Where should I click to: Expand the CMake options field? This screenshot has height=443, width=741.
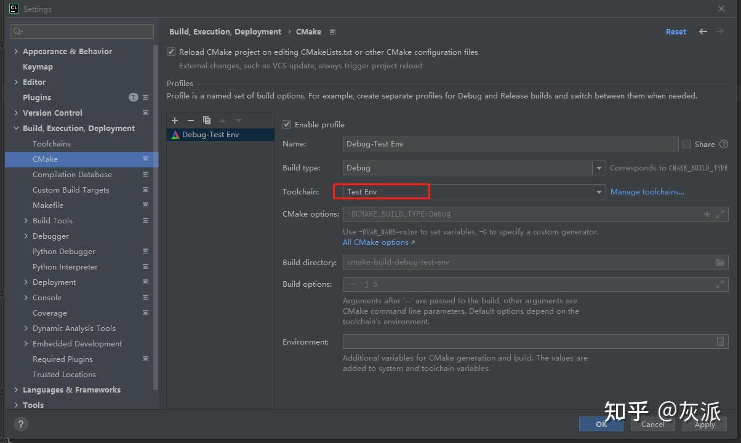pos(720,214)
